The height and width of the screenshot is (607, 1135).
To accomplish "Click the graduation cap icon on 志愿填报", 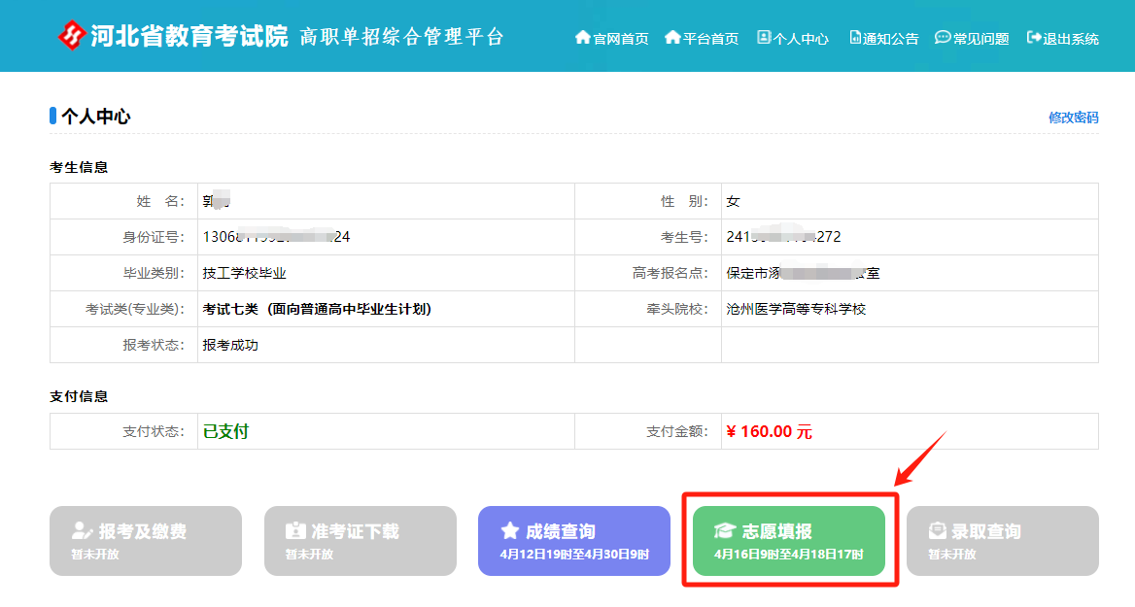I will click(725, 531).
